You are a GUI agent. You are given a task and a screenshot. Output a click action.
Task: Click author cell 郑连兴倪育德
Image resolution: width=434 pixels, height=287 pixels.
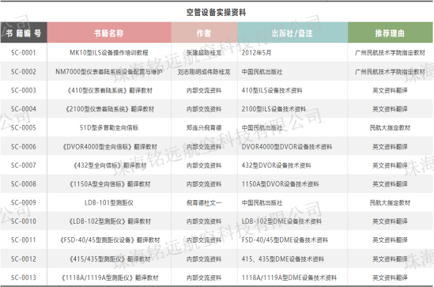[204, 127]
